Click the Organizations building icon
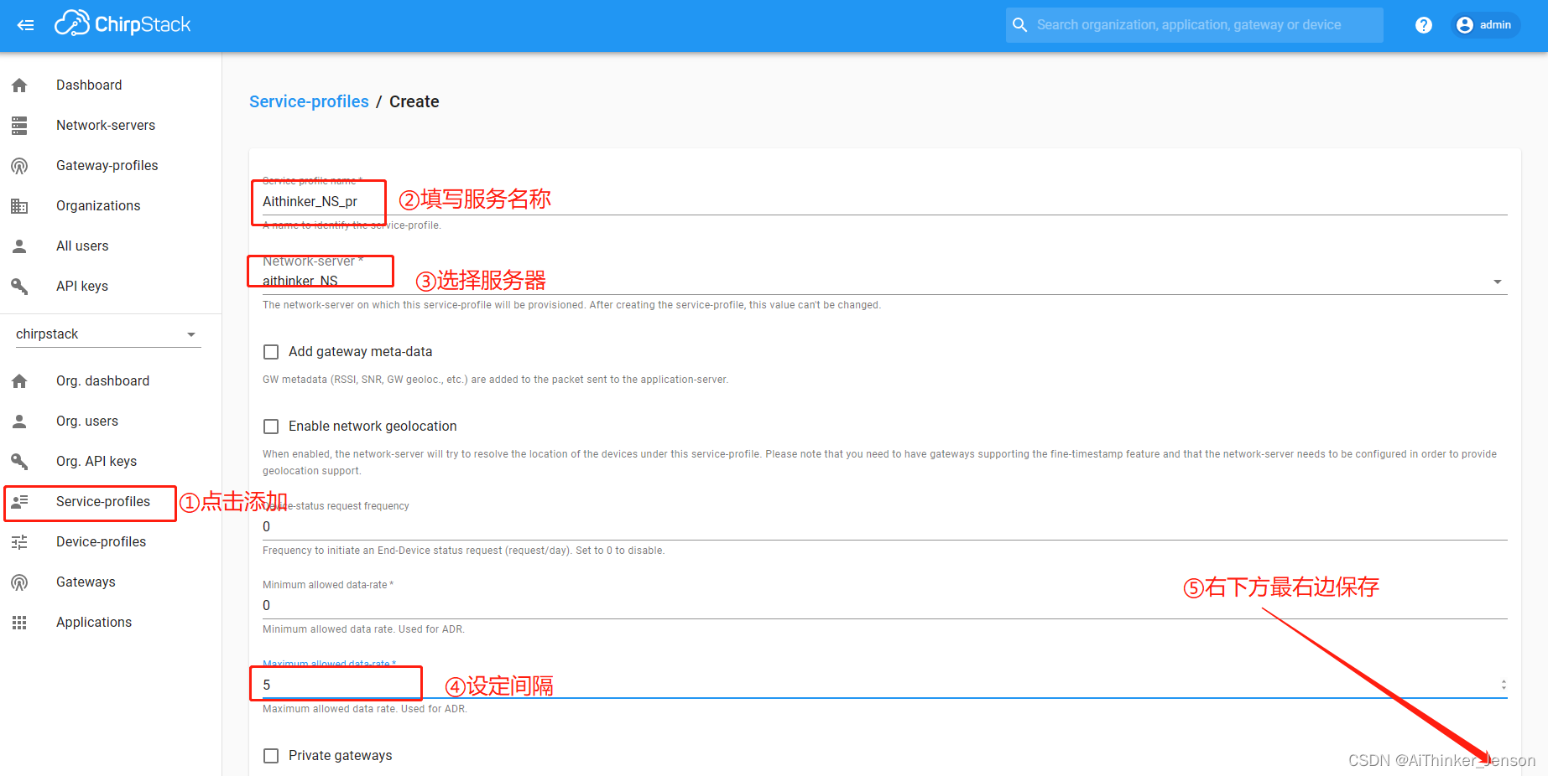 (x=19, y=205)
